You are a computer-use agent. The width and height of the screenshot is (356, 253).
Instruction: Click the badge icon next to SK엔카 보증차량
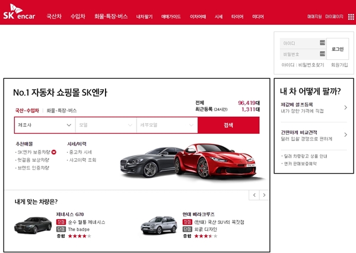(x=54, y=152)
